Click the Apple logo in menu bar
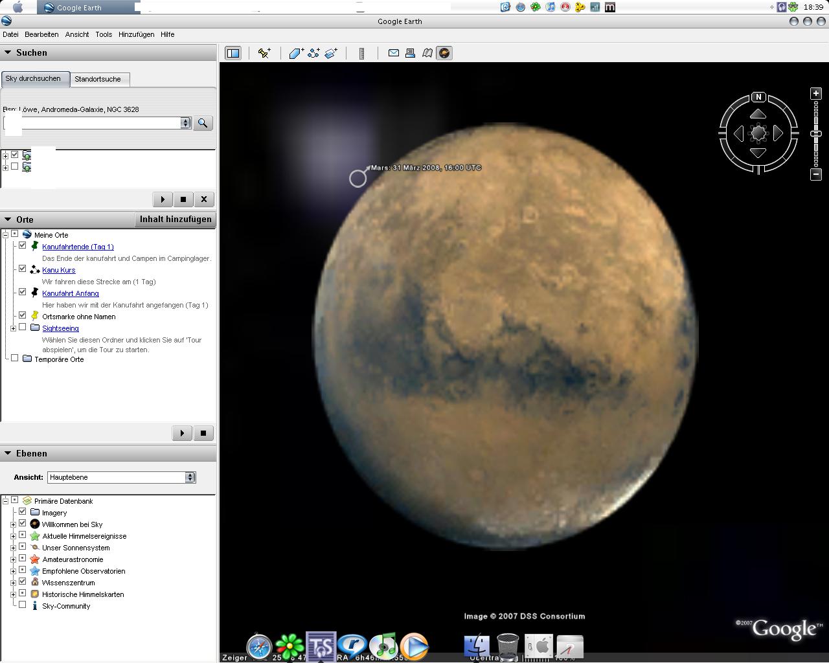829x663 pixels. pyautogui.click(x=18, y=7)
